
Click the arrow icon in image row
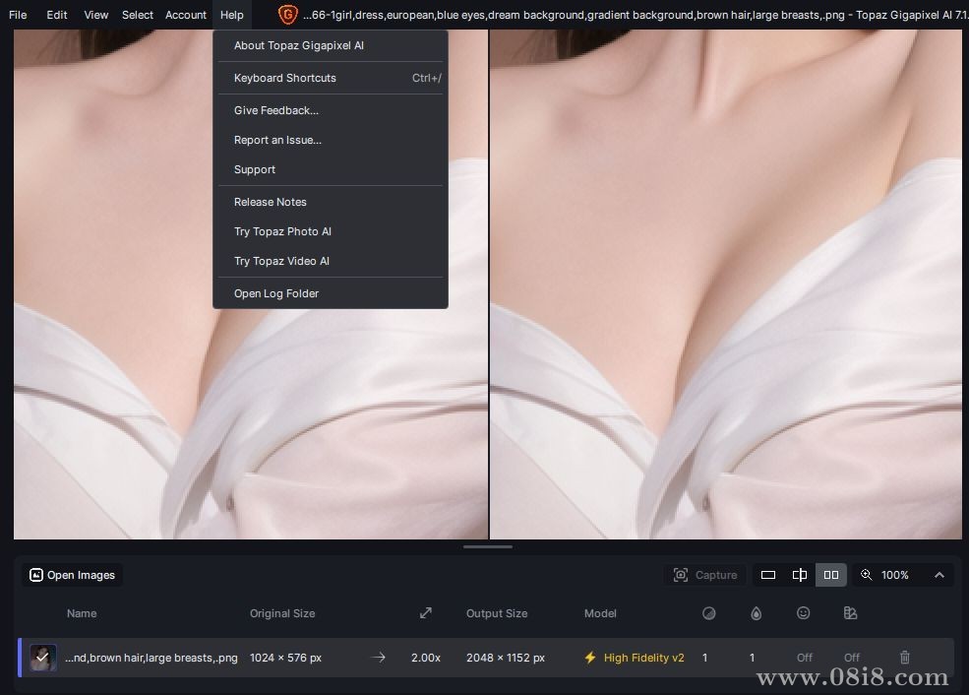[378, 658]
